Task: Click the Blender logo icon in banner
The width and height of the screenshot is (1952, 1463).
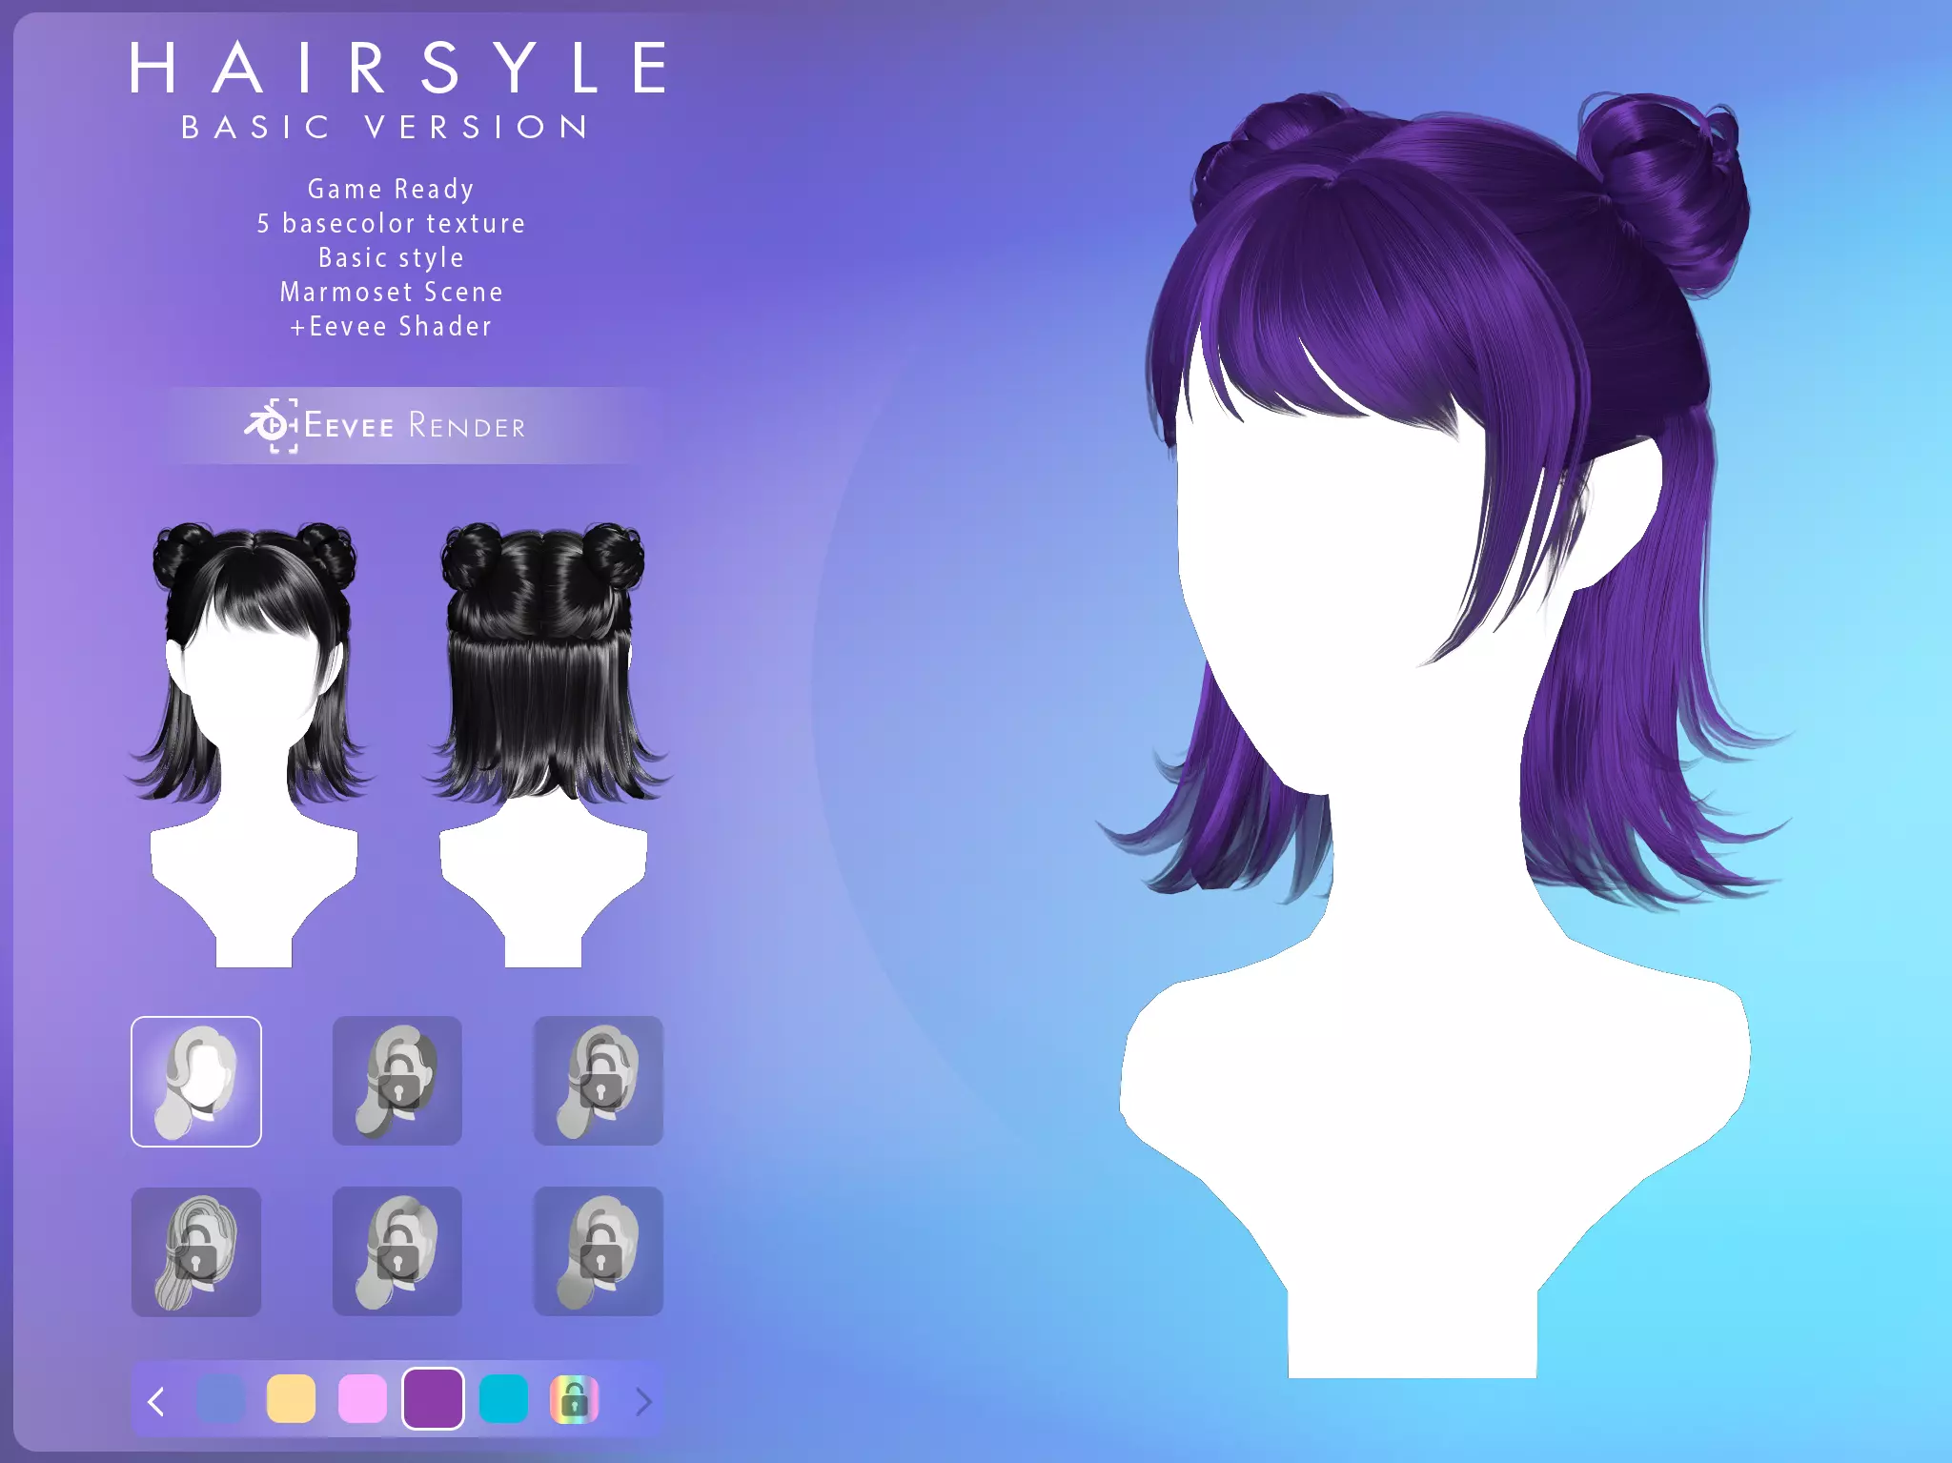Action: pyautogui.click(x=272, y=425)
